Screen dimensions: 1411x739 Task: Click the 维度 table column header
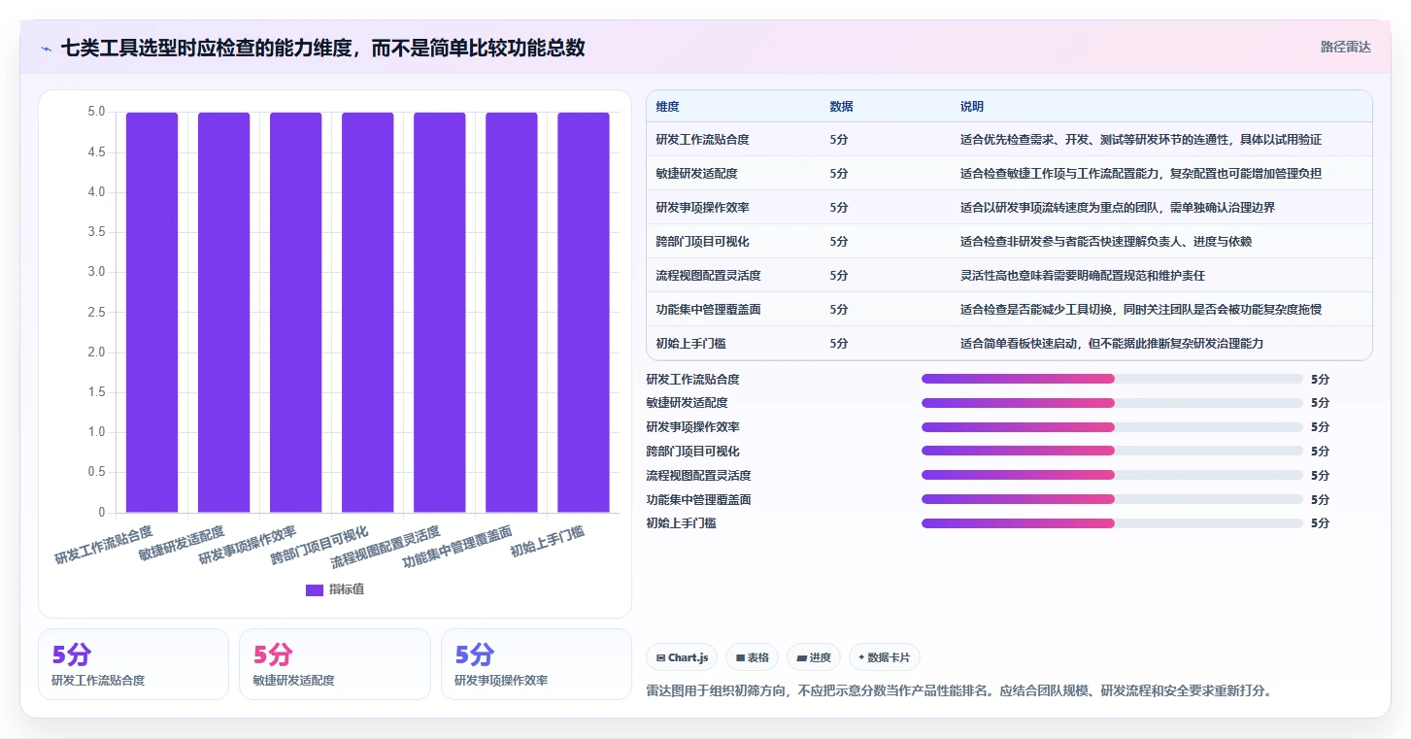pyautogui.click(x=667, y=106)
